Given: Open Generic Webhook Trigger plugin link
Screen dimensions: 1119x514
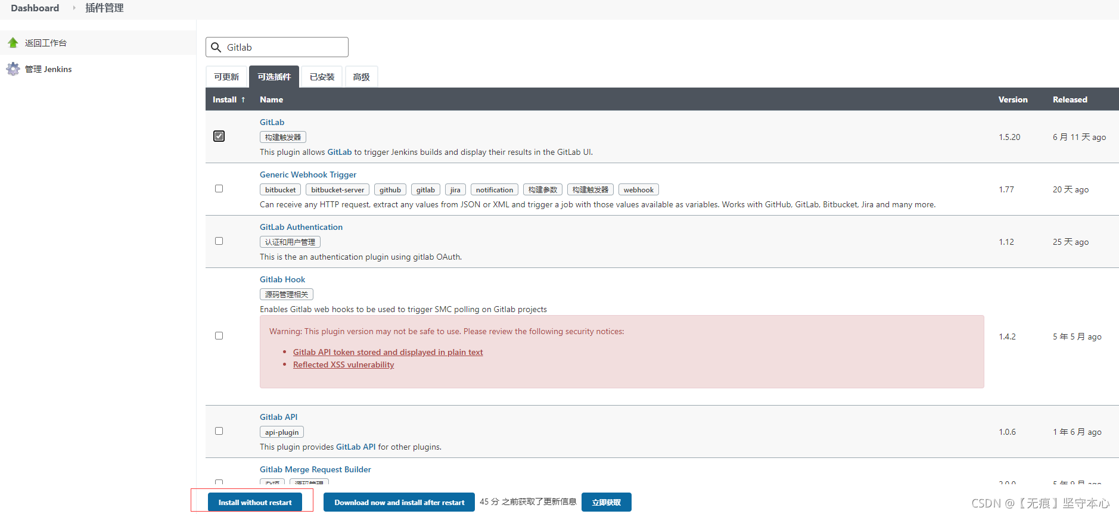Looking at the screenshot, I should coord(308,175).
